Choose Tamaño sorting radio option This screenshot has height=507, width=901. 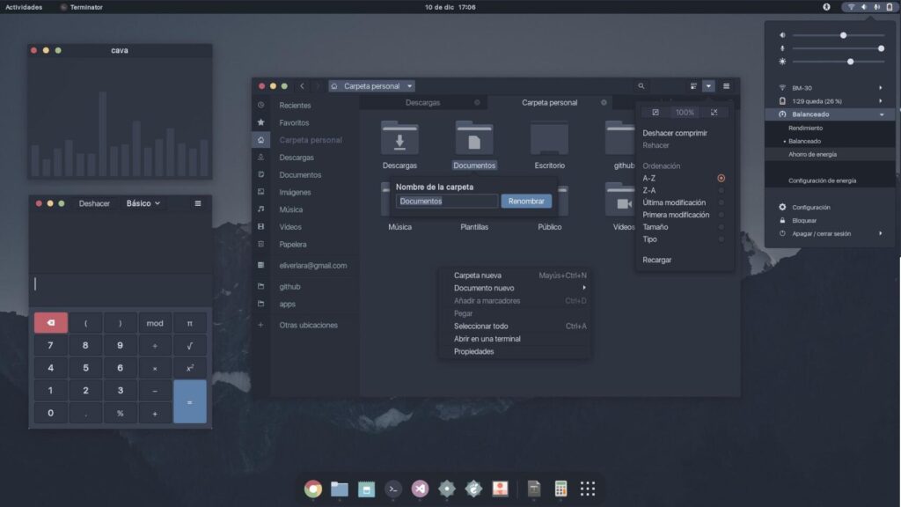(x=722, y=227)
